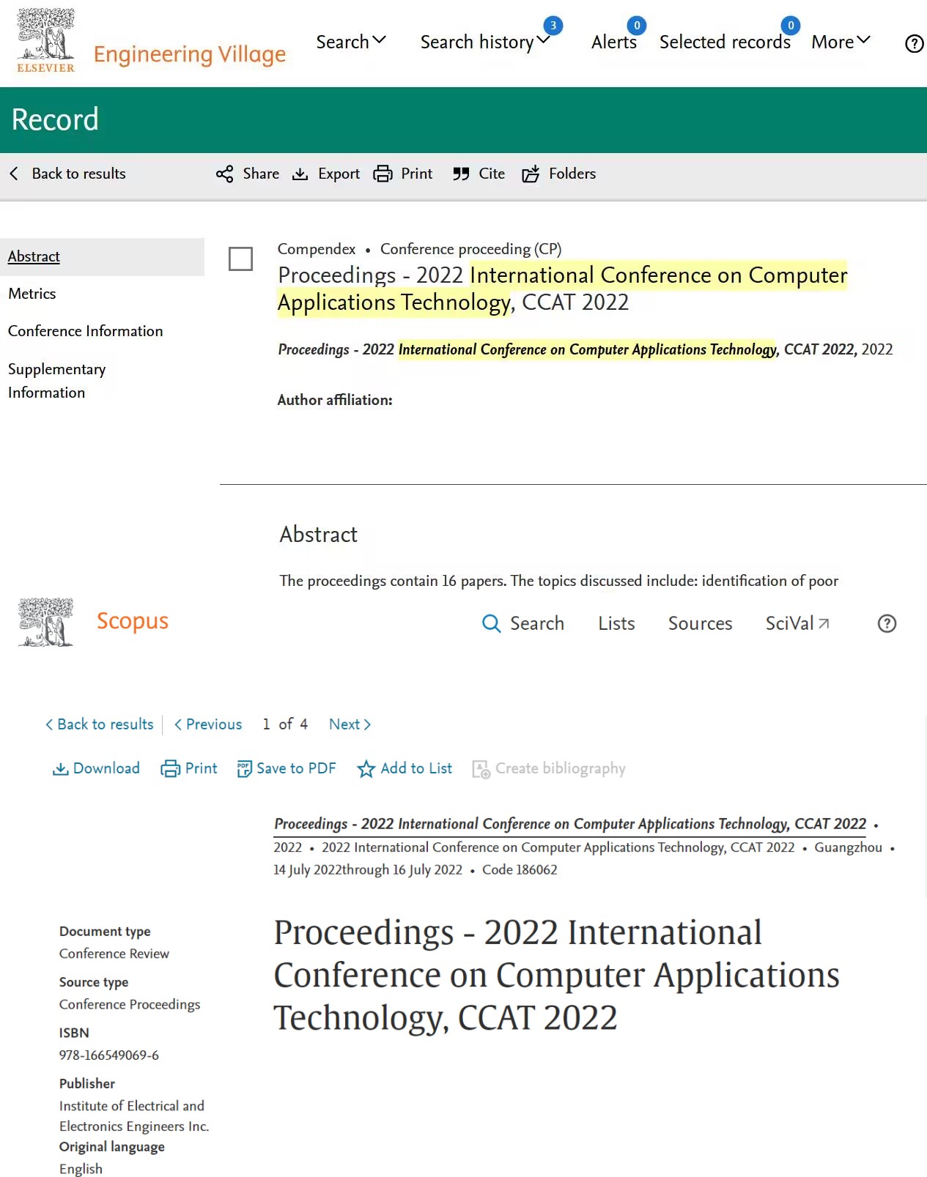Click the Share icon in Record toolbar
927x1177 pixels.
coord(224,174)
